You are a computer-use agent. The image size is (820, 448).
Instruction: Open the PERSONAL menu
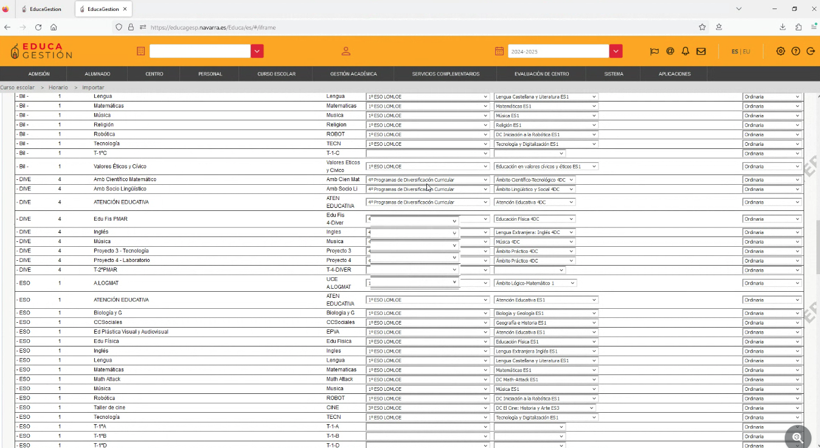click(x=210, y=74)
